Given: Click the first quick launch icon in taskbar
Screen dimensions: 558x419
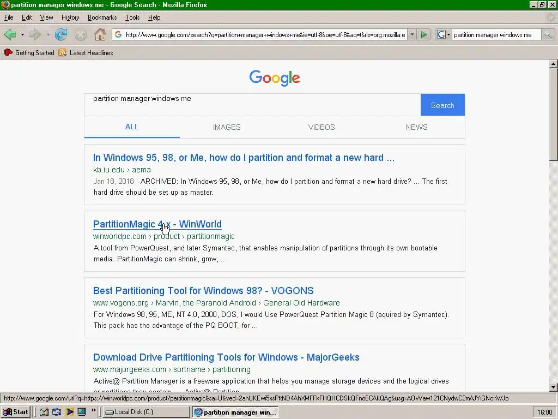Looking at the screenshot, I should pyautogui.click(x=44, y=412).
